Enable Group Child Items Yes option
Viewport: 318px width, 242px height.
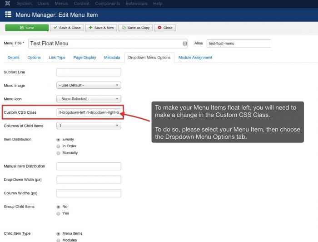click(x=58, y=213)
